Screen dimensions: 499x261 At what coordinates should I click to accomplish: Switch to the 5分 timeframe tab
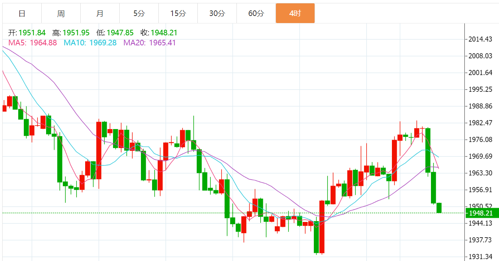point(139,13)
